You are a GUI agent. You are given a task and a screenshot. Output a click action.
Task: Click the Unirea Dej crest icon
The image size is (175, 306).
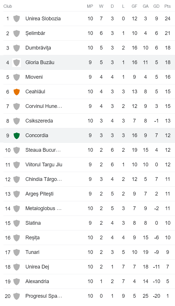(x=17, y=267)
